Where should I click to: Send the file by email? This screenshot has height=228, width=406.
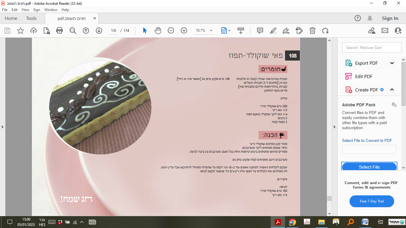pos(385,31)
